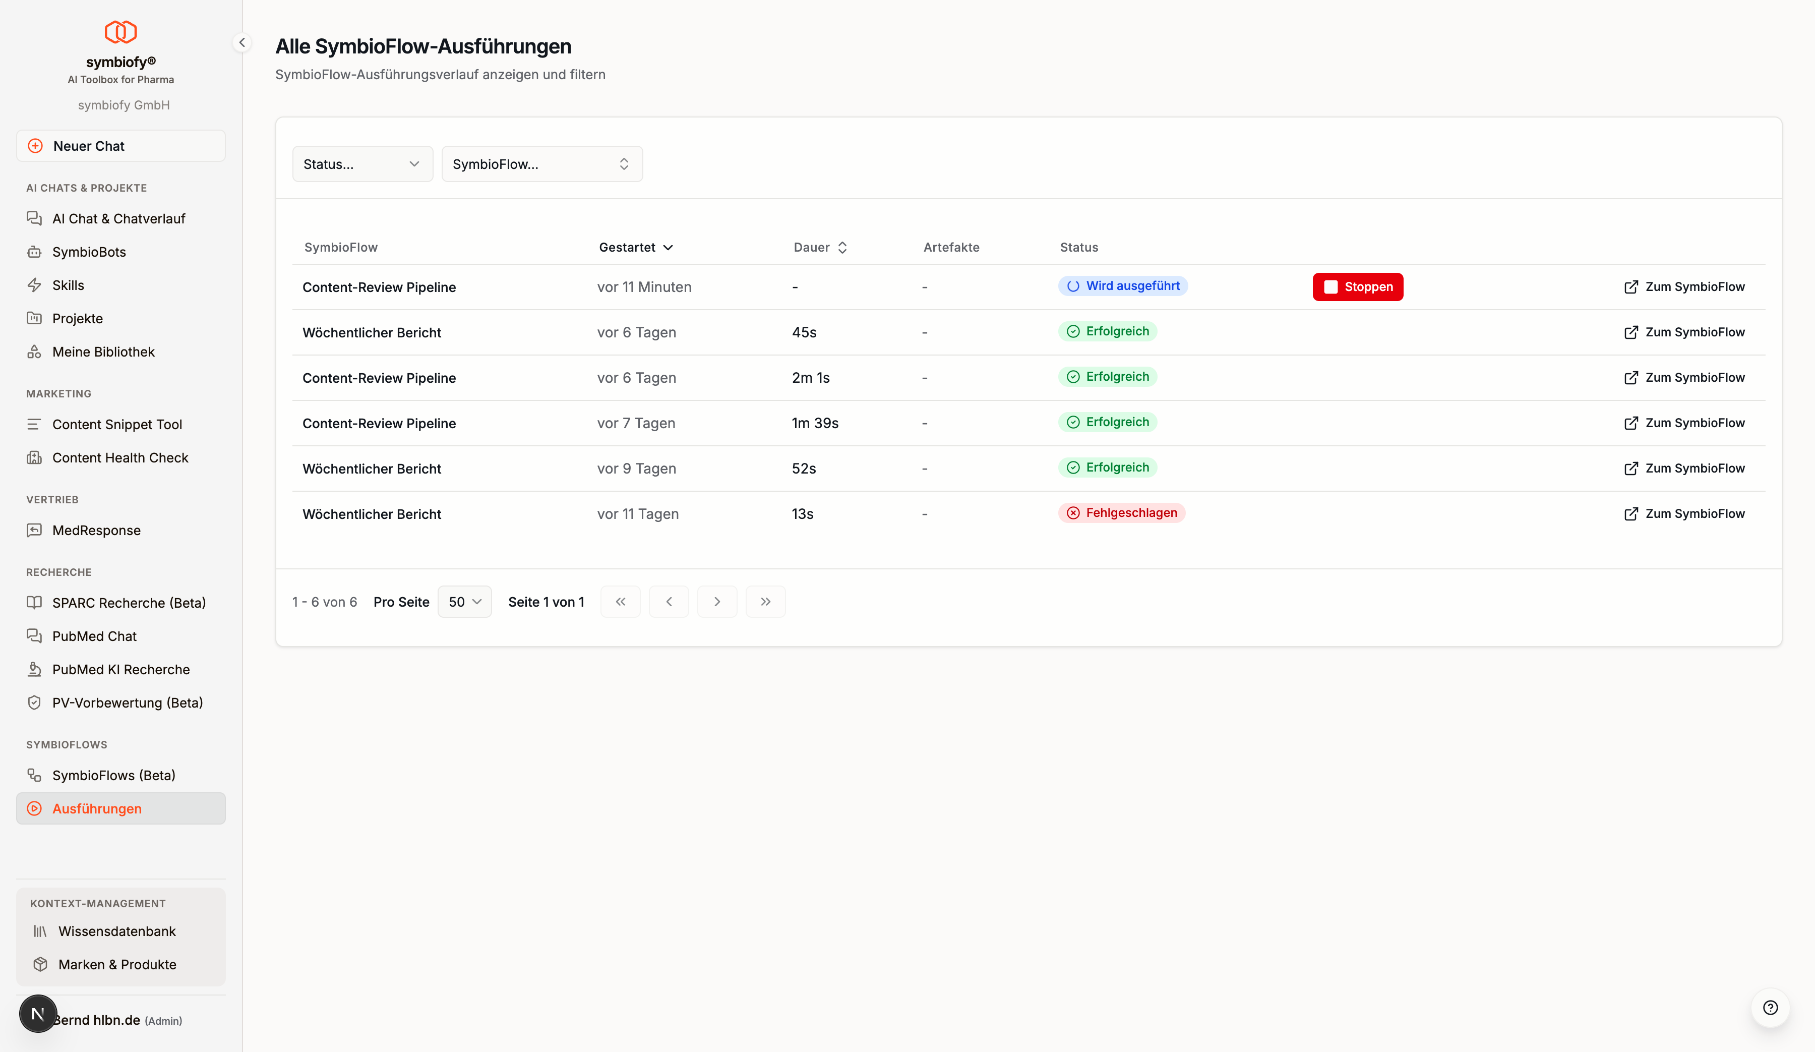Open Content Health Check in sidebar
Image resolution: width=1815 pixels, height=1052 pixels.
point(121,457)
